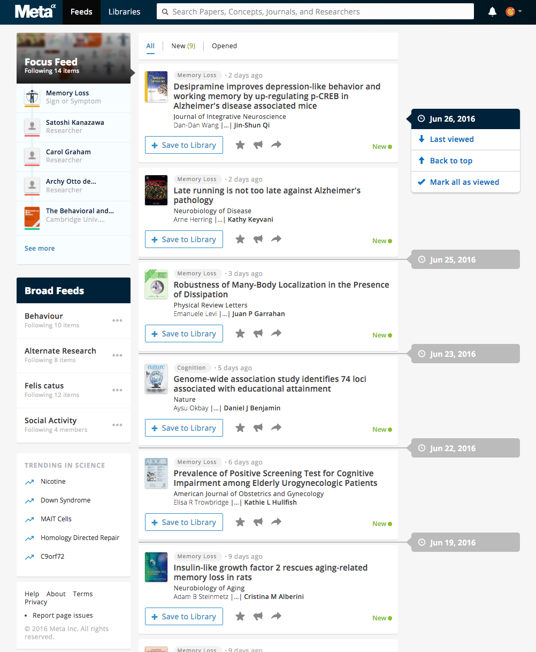Screen dimensions: 536x652
Task: Open options menu for Behaviour feed
Action: tap(117, 320)
